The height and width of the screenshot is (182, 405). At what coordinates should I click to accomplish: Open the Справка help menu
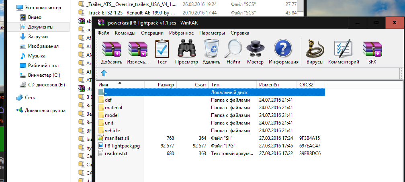[240, 33]
